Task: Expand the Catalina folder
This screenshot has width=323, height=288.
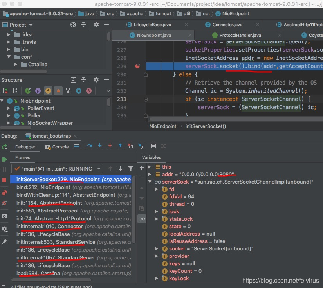Action: (16, 64)
